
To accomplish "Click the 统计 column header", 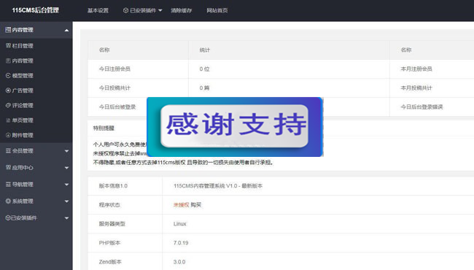I will click(x=205, y=50).
